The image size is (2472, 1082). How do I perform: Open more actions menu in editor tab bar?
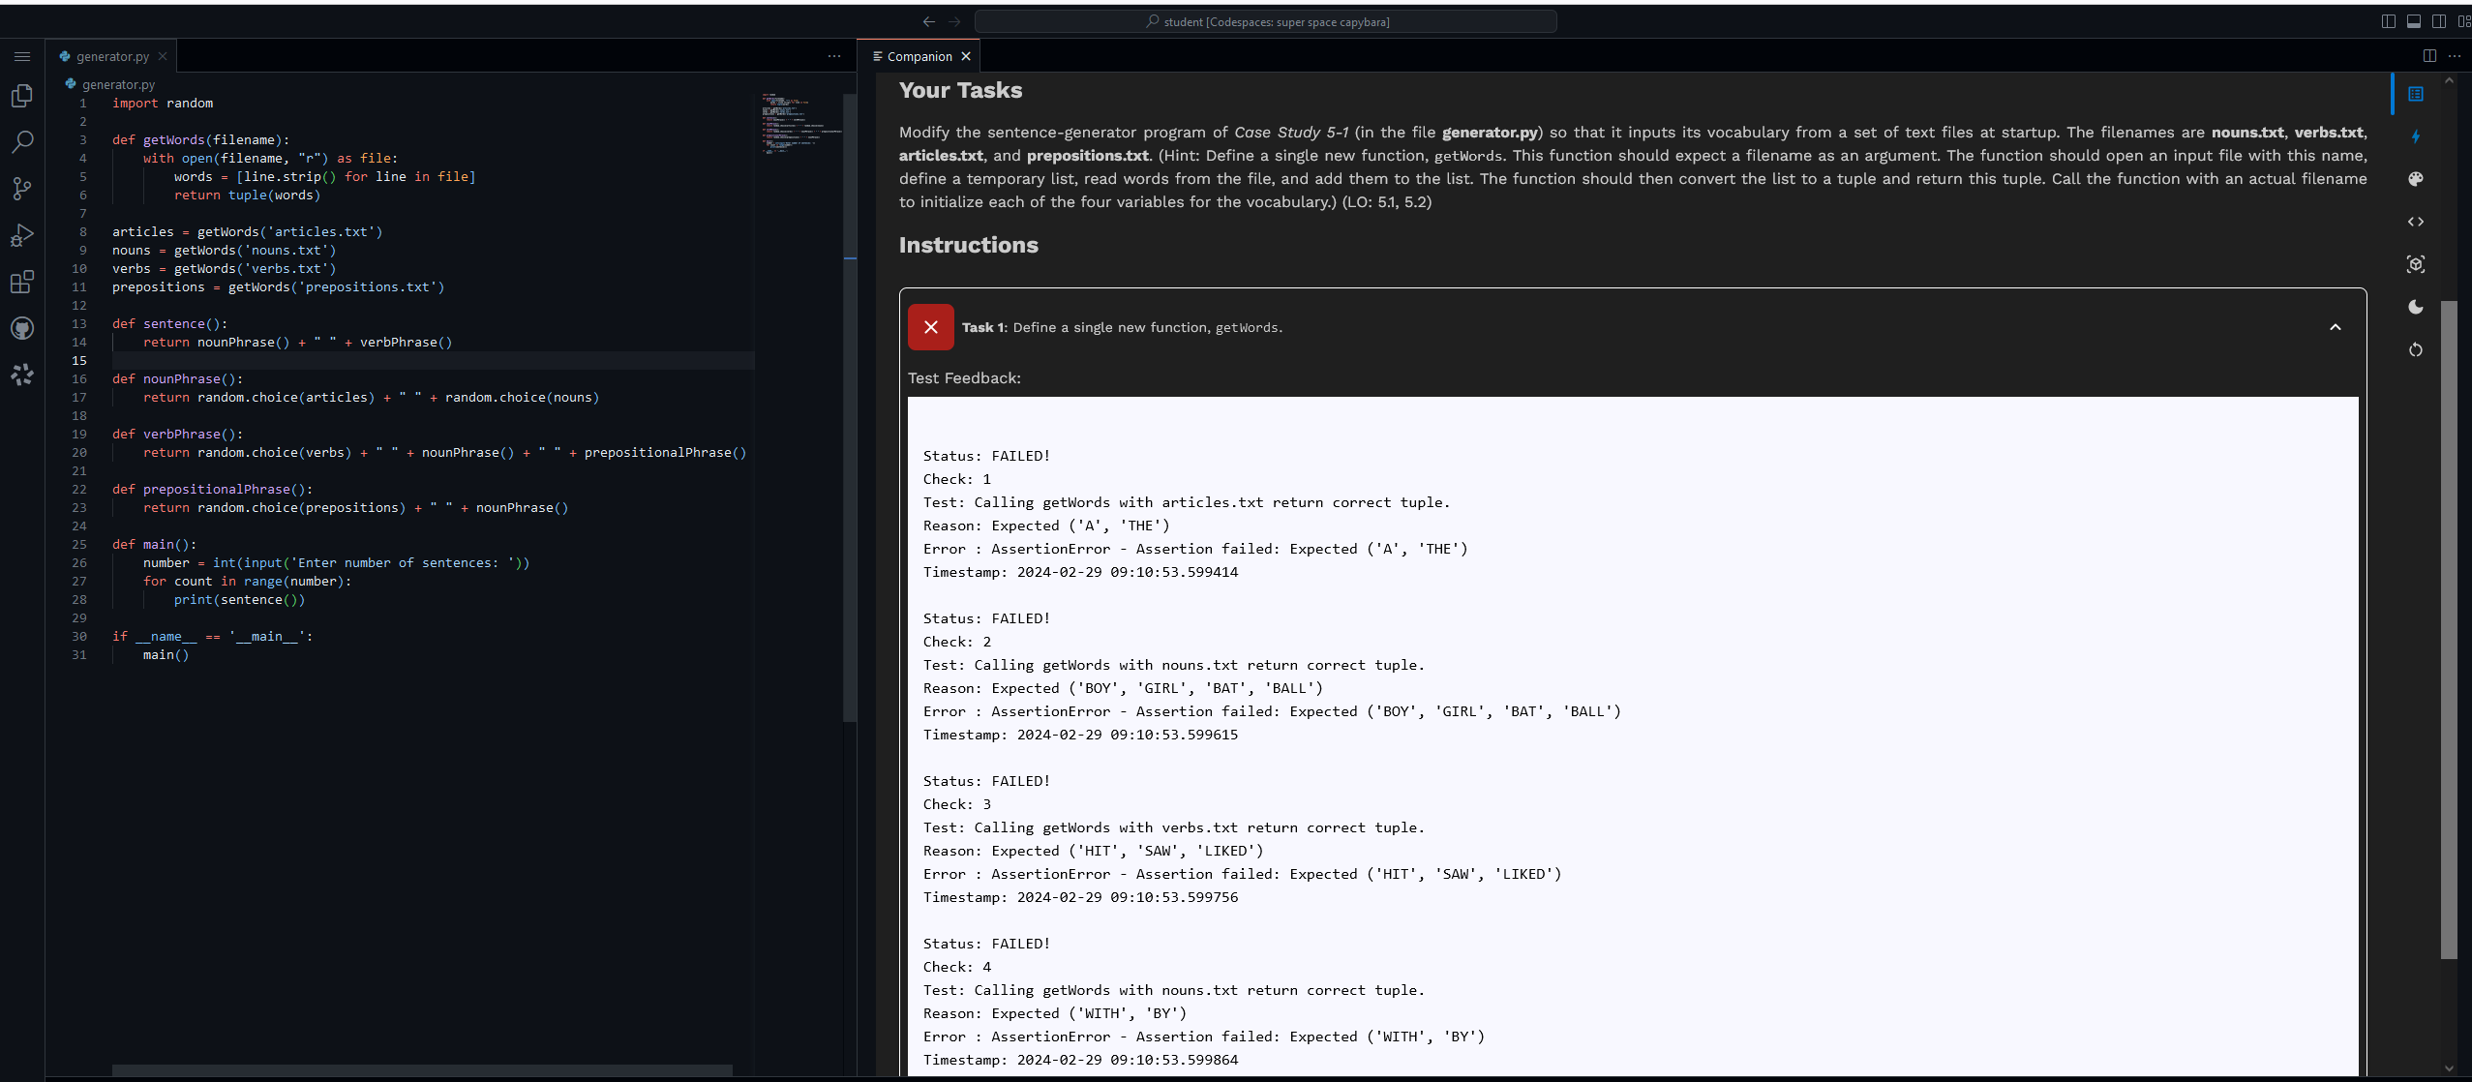point(832,56)
